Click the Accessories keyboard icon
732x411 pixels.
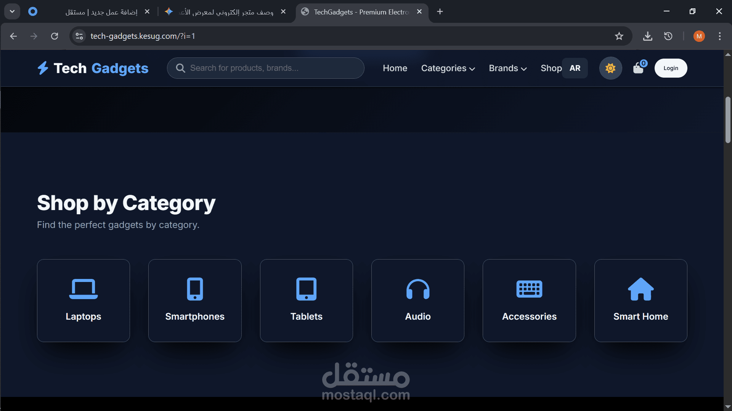pyautogui.click(x=529, y=289)
